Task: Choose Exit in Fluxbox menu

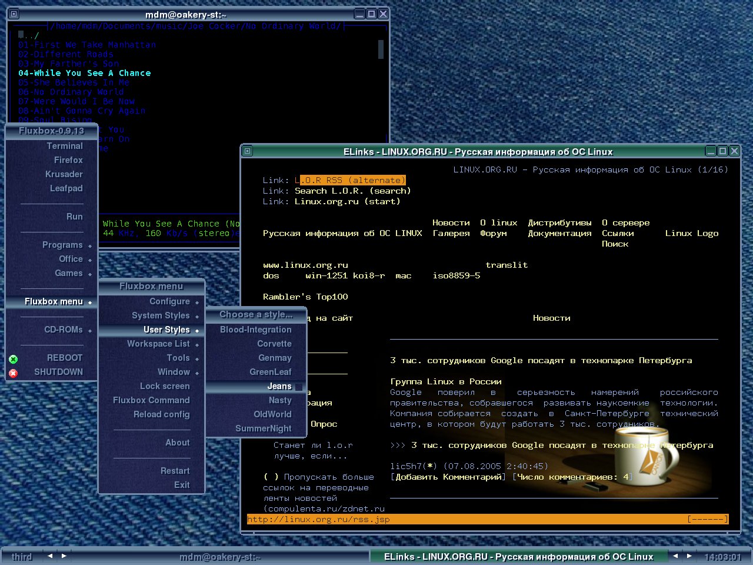Action: coord(151,485)
